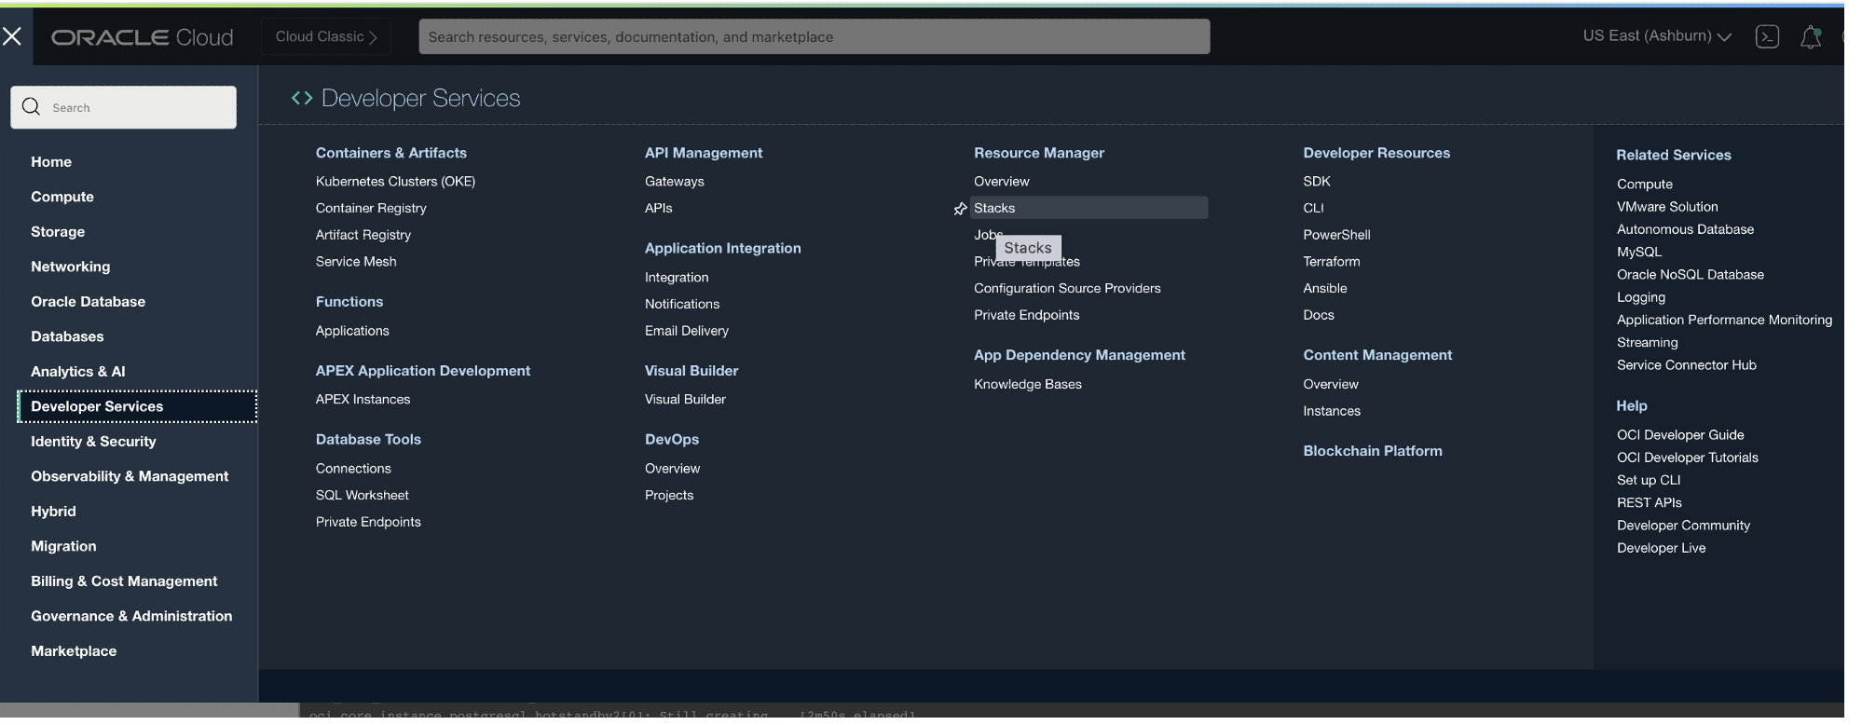Open the US East (Ashburn) region dropdown
The width and height of the screenshot is (1862, 725).
1657,36
